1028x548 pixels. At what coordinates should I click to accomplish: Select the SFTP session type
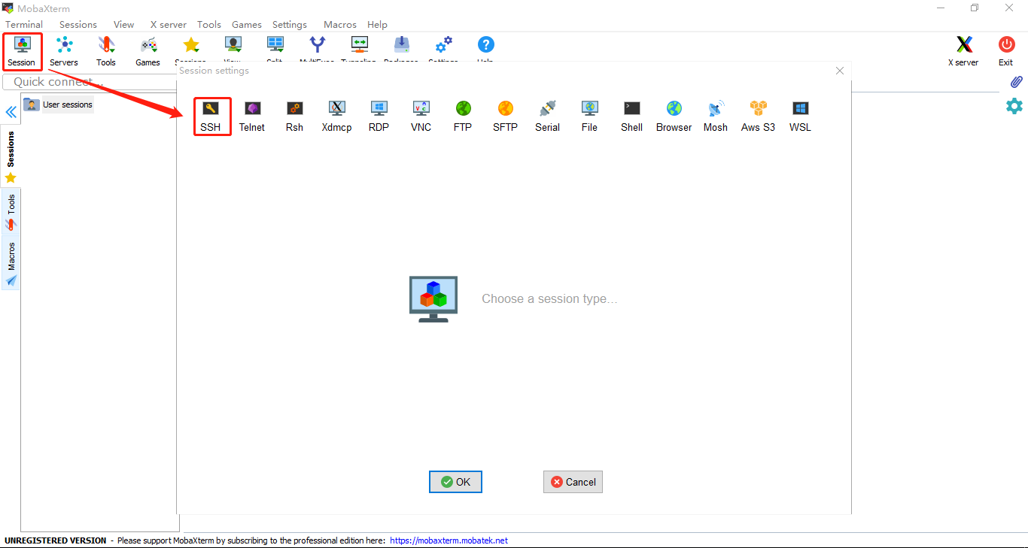tap(505, 117)
